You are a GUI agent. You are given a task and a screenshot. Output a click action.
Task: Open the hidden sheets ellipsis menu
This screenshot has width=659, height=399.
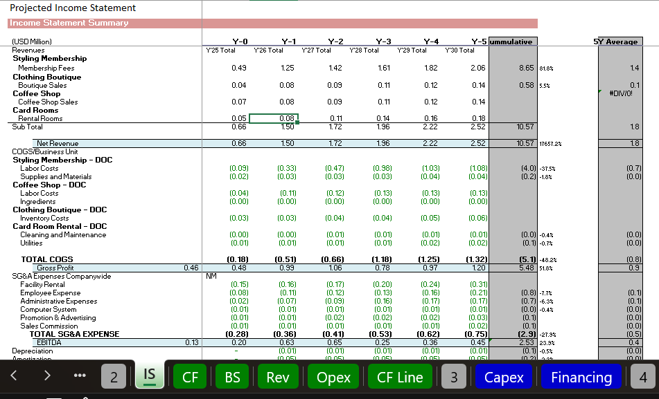pos(80,377)
